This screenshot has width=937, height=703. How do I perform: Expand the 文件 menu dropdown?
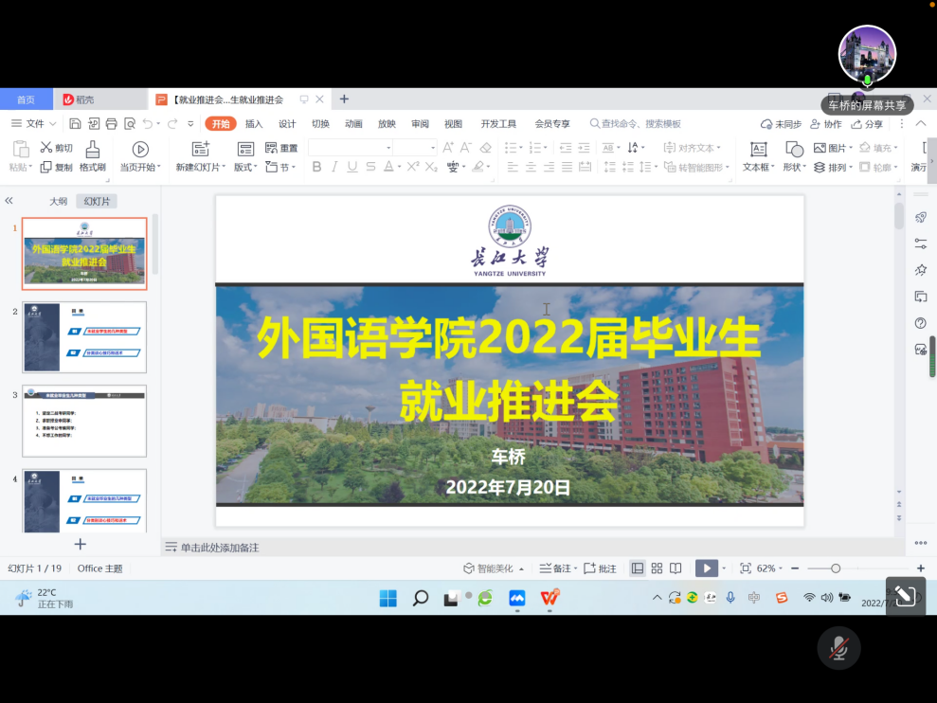pos(34,124)
